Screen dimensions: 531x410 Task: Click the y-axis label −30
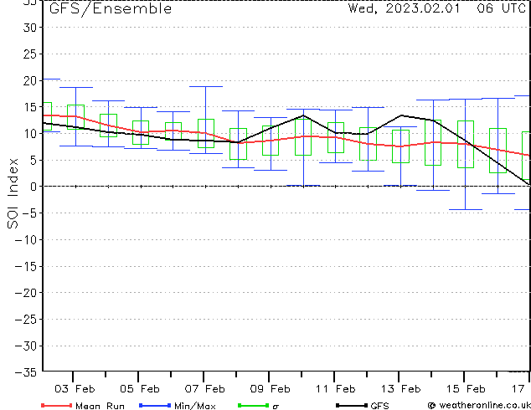[x=26, y=346]
